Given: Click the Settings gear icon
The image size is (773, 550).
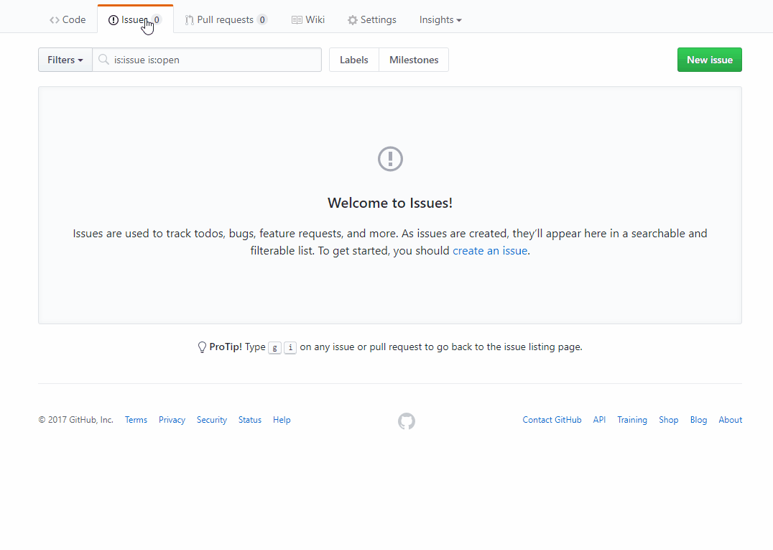Looking at the screenshot, I should pyautogui.click(x=353, y=20).
